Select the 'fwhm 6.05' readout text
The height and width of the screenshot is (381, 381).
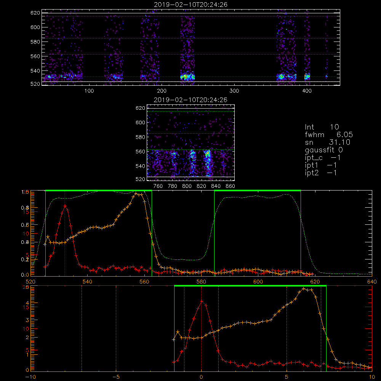[329, 134]
